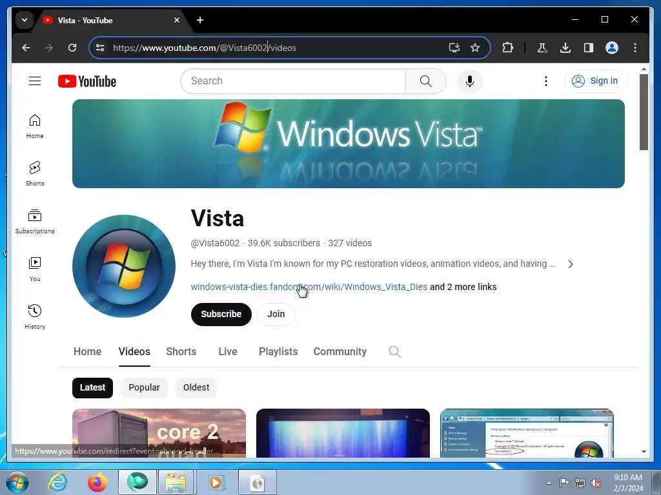Click the Subscribe button
The height and width of the screenshot is (495, 661).
click(221, 314)
